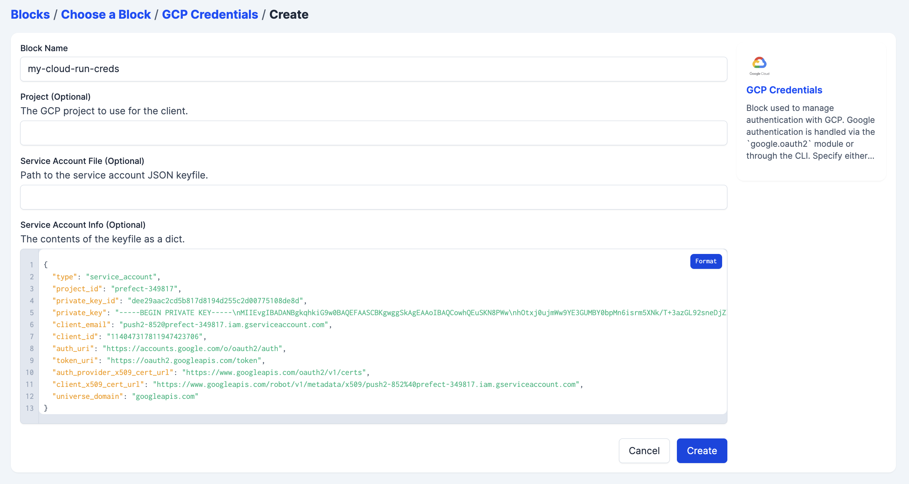Click the client_email value on line 6
The image size is (909, 484).
coord(224,325)
